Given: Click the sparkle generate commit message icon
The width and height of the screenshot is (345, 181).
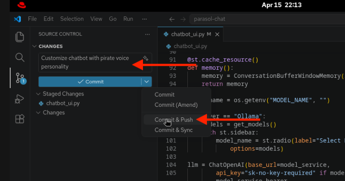Looking at the screenshot, I should 146,58.
